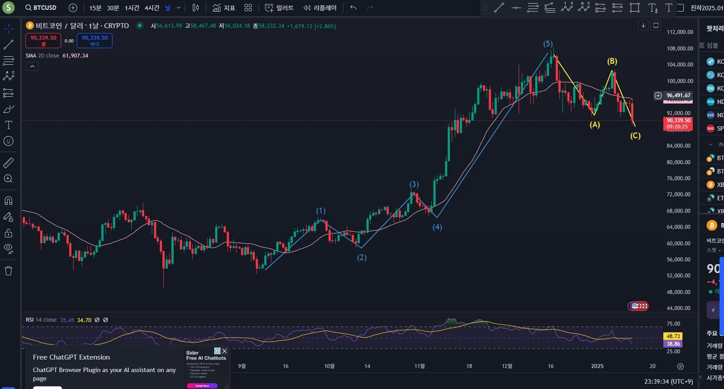Redo the last chart action
This screenshot has height=389, width=724.
(370, 8)
